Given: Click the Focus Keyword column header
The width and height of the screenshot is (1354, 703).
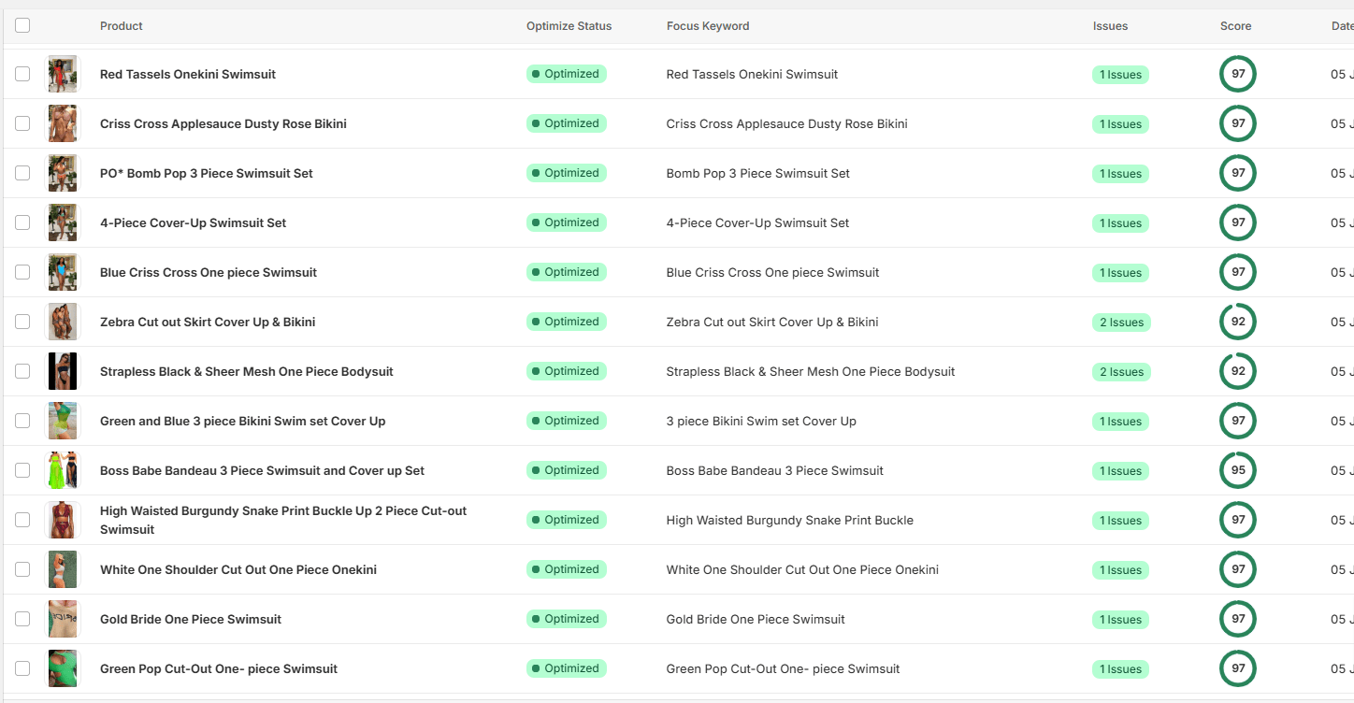Looking at the screenshot, I should click(708, 26).
